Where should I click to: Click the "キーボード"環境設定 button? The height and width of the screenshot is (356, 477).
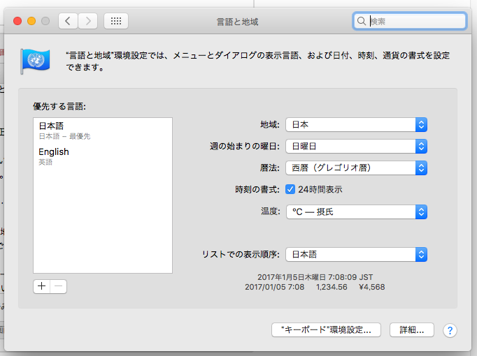click(326, 329)
